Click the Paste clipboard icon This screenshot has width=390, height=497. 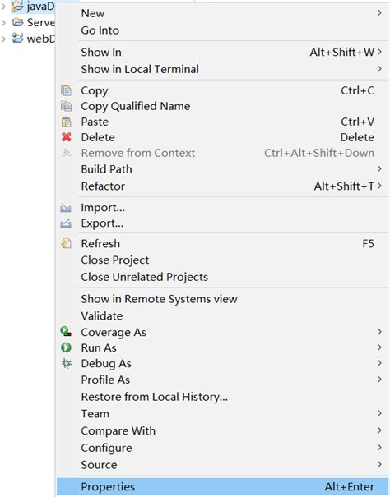point(66,122)
